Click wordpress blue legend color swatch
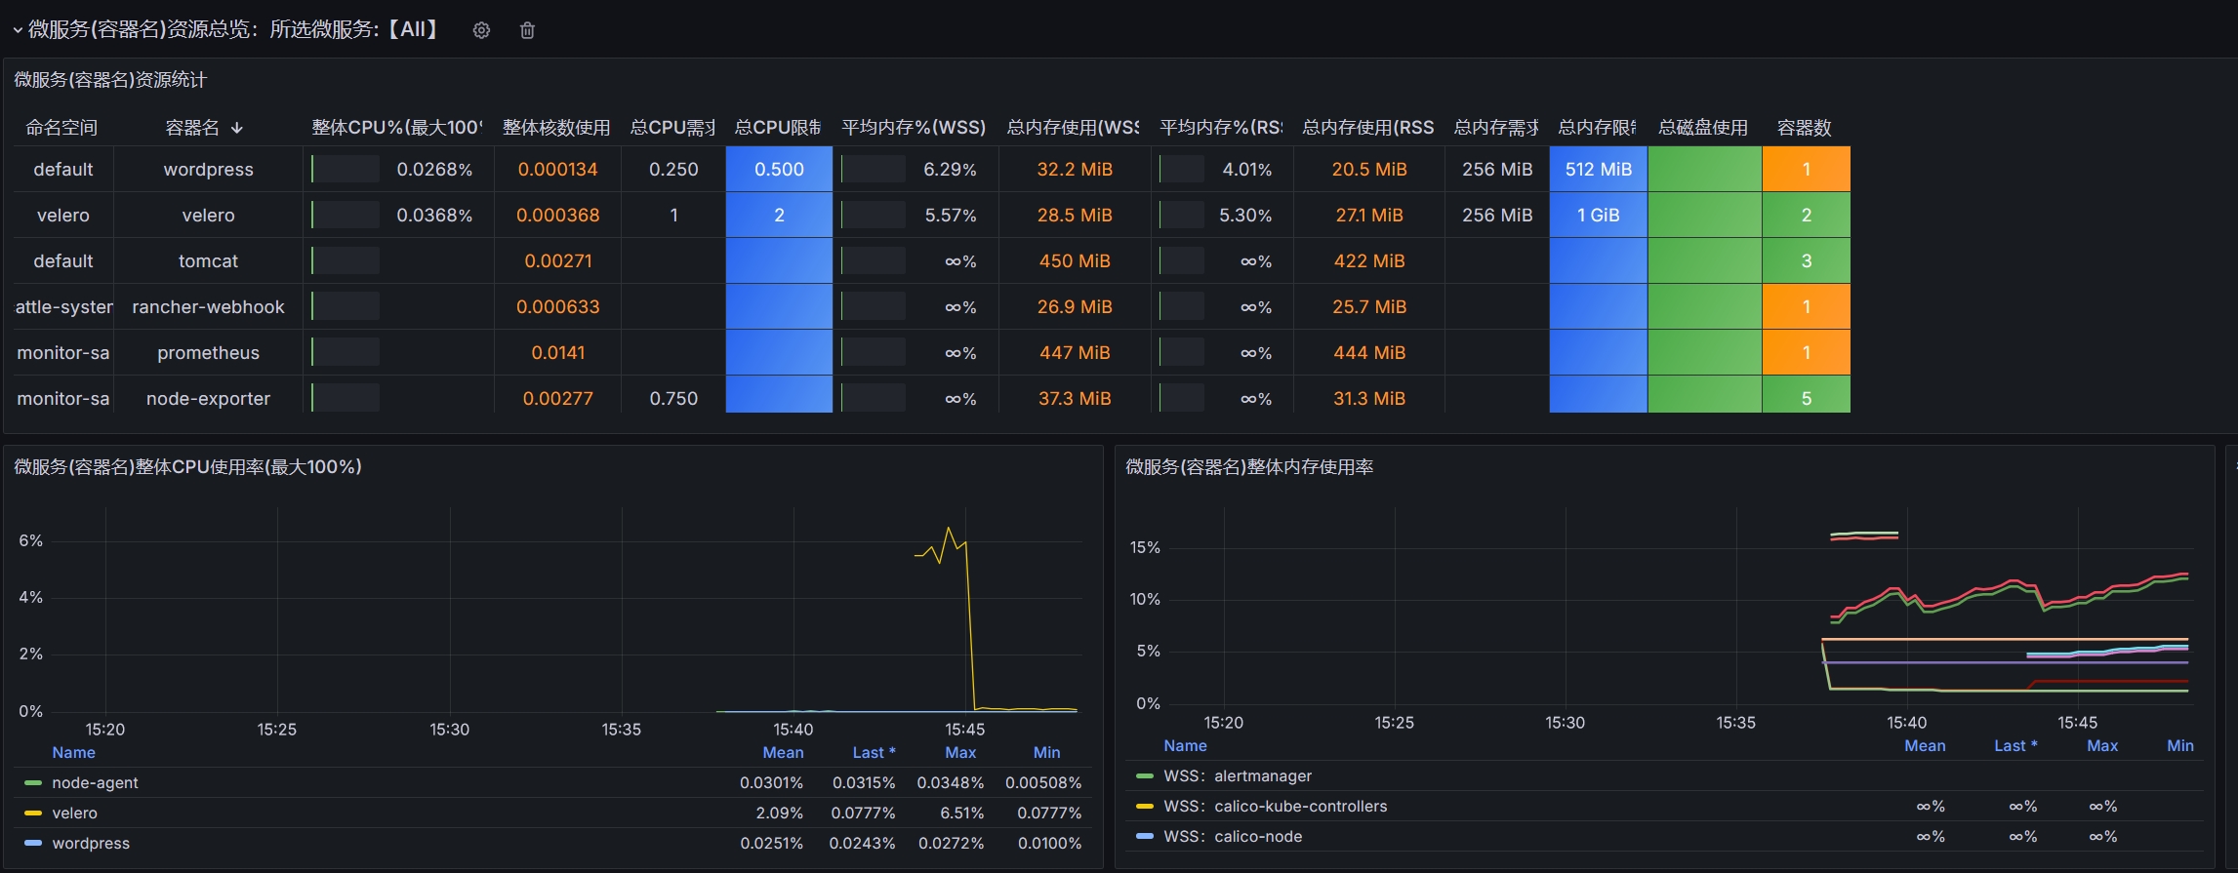 33,843
